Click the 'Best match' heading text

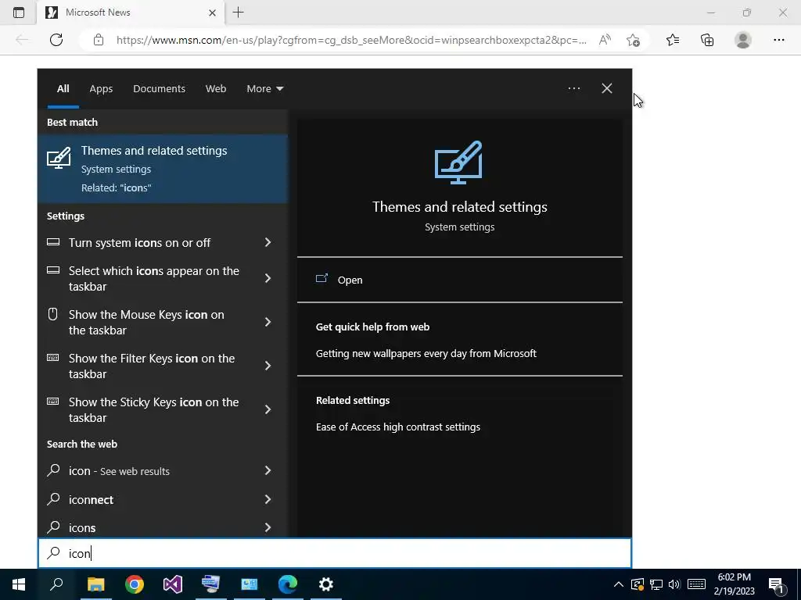click(x=72, y=123)
